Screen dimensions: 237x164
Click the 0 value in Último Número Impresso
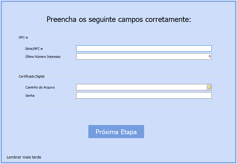point(210,57)
